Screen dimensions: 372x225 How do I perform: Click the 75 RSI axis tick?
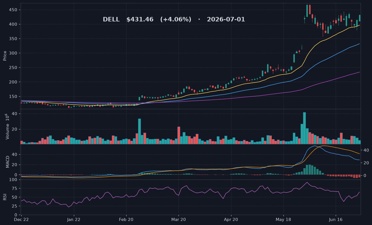click(x=15, y=188)
